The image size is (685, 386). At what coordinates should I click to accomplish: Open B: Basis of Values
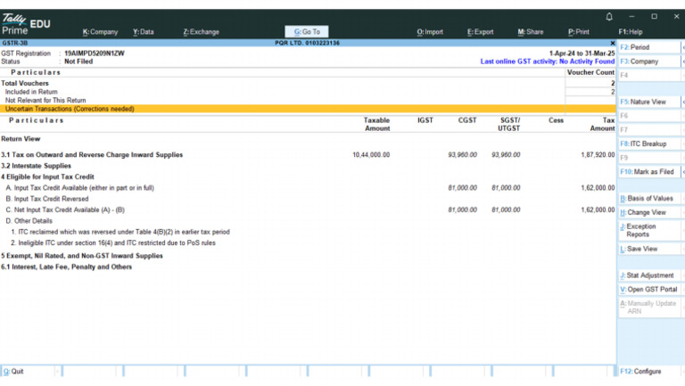tap(649, 198)
